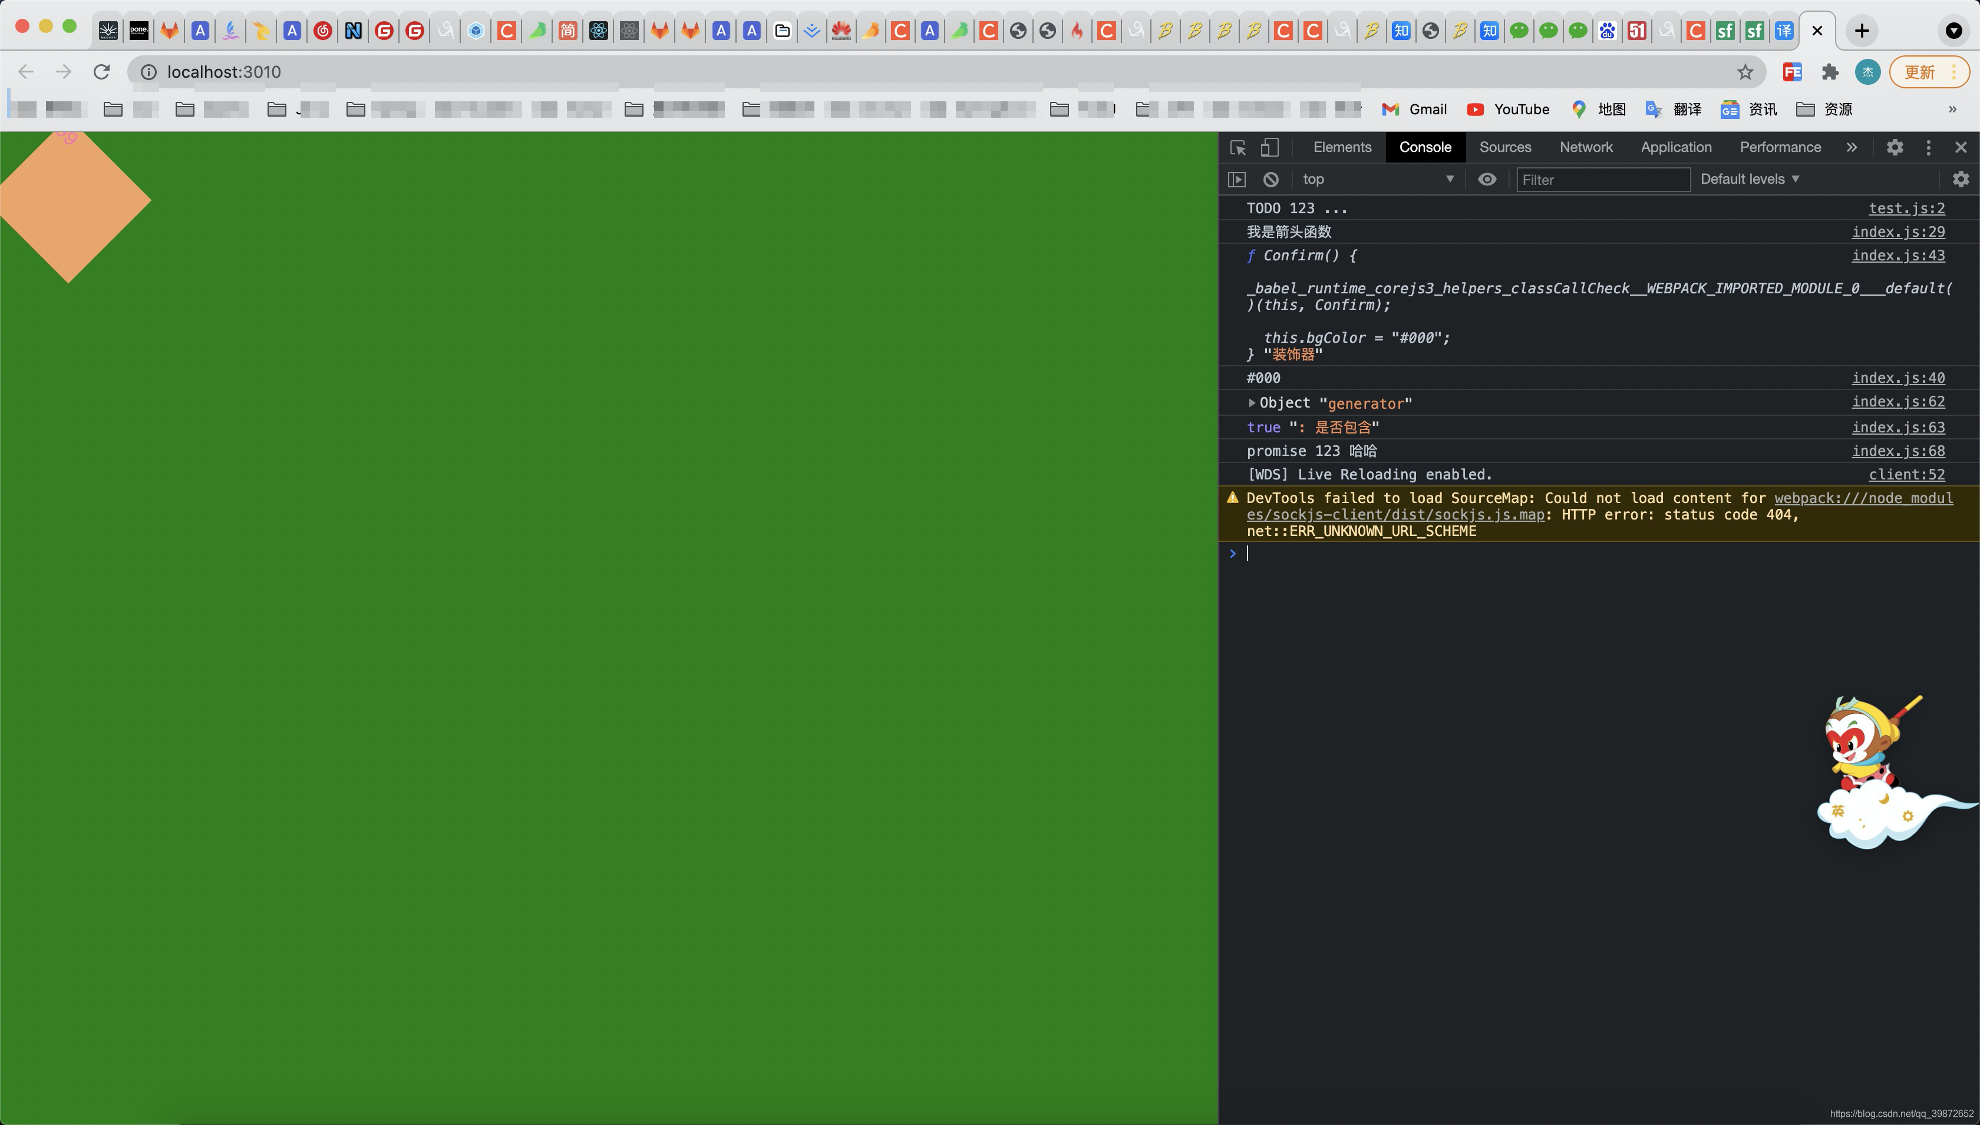
Task: Switch to the 51 browser tab
Action: tap(1636, 31)
